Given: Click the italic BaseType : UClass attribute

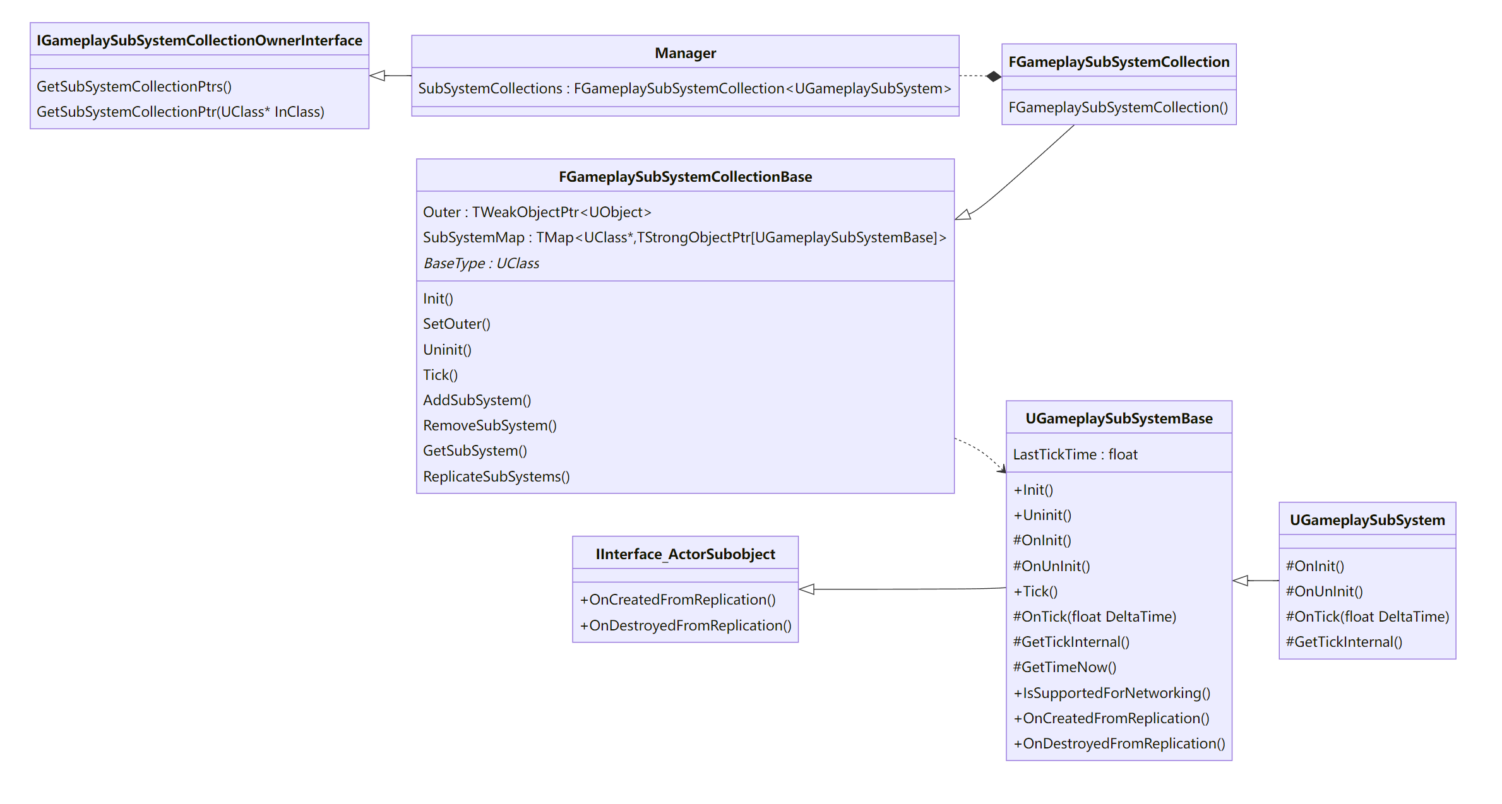Looking at the screenshot, I should (481, 263).
